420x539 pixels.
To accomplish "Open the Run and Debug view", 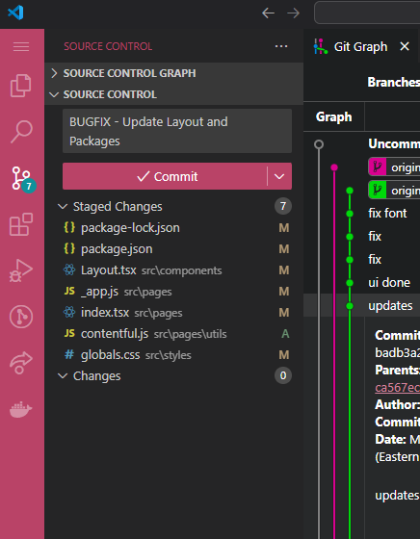I will [21, 270].
